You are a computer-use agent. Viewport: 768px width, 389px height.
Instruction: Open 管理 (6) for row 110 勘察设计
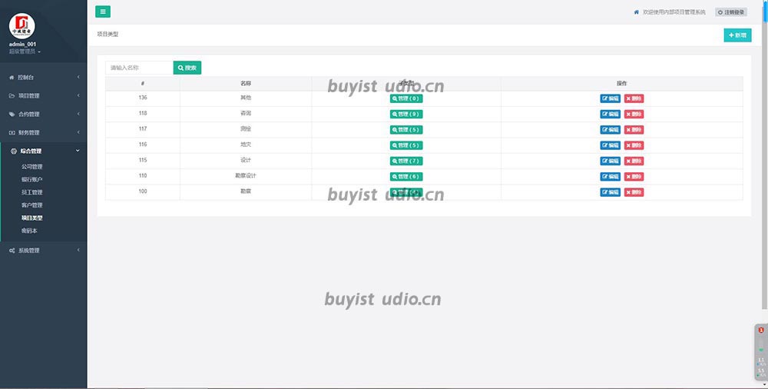(406, 177)
